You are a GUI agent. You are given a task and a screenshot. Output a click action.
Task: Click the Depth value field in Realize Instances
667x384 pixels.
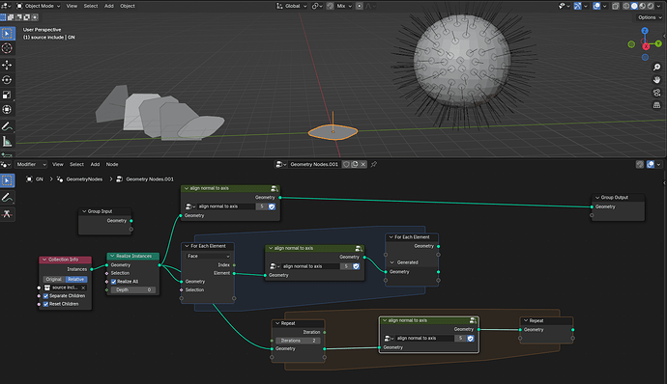[133, 290]
